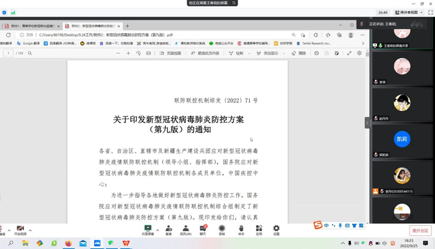Expand the video options arrow beside 开启视频

coord(30,230)
